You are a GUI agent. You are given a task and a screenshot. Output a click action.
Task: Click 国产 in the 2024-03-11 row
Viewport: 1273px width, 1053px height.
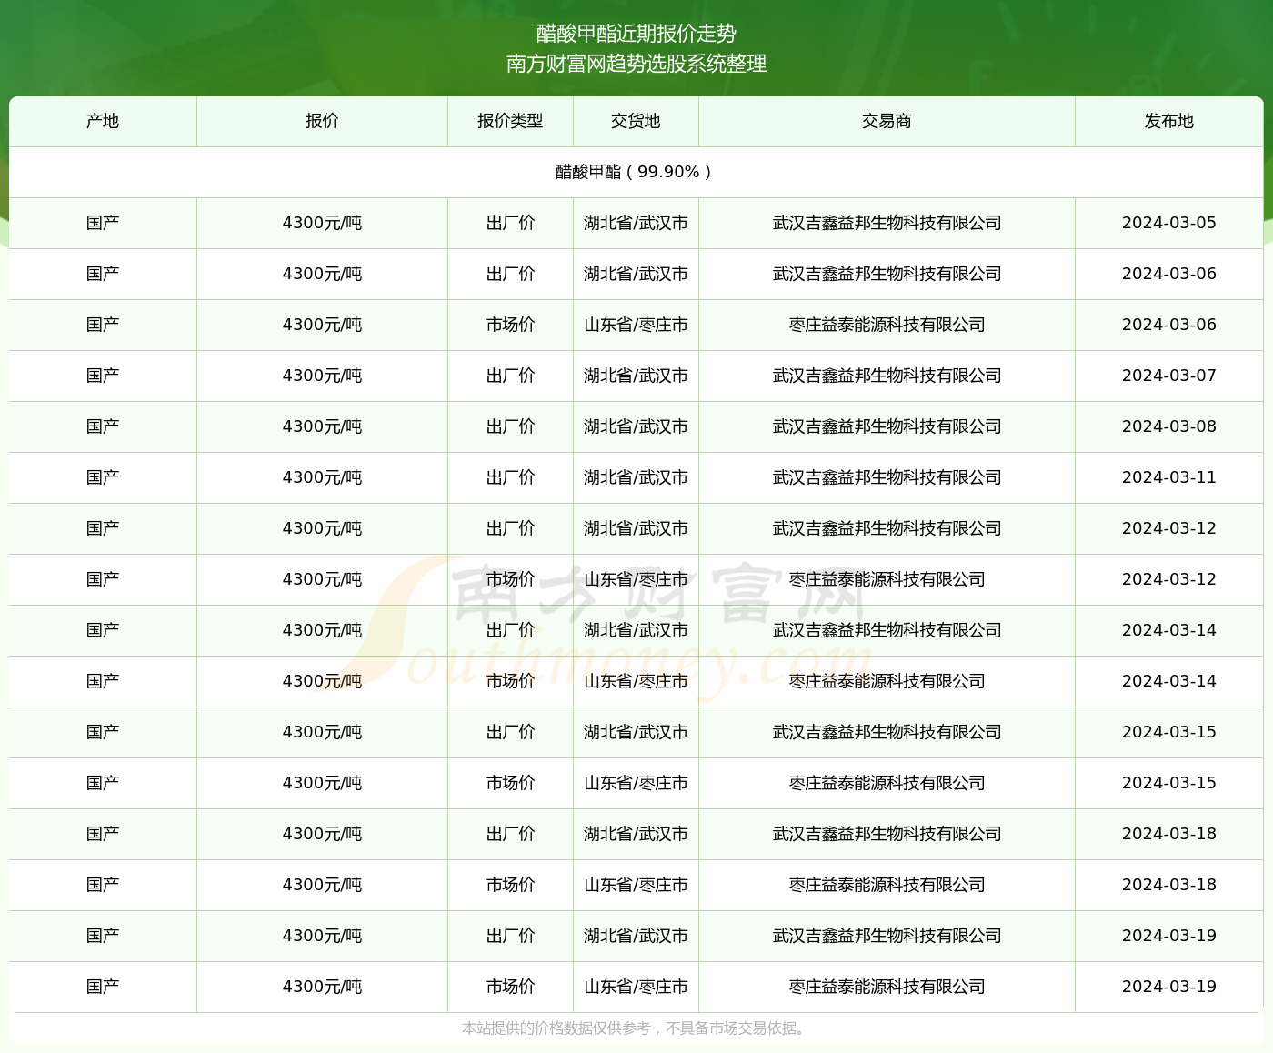tap(103, 477)
